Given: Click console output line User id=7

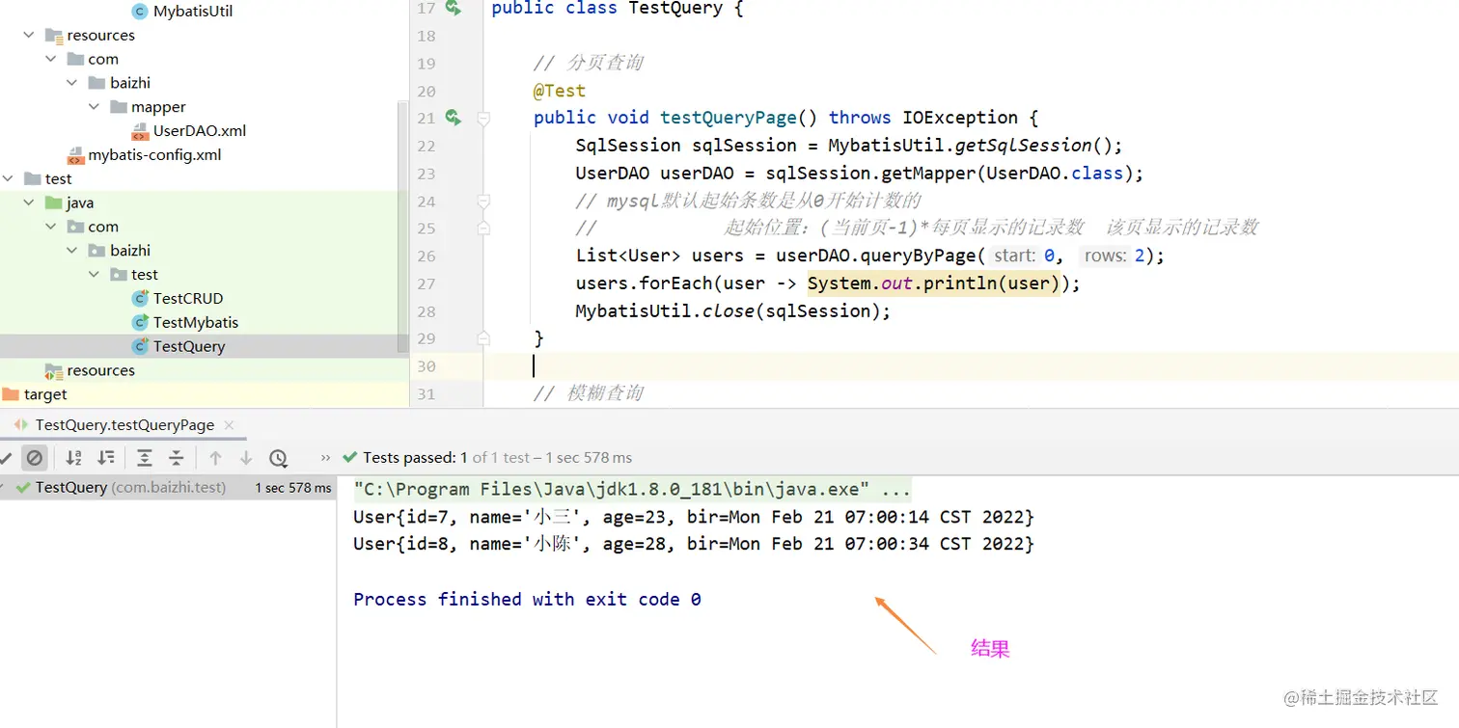Looking at the screenshot, I should pyautogui.click(x=694, y=517).
